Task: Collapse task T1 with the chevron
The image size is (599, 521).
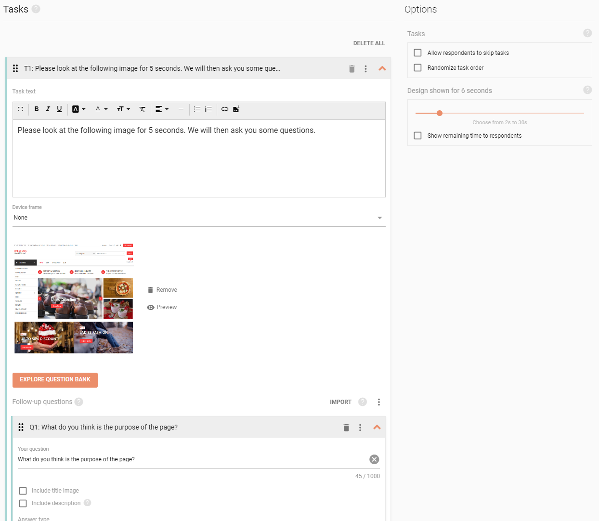Action: click(382, 69)
